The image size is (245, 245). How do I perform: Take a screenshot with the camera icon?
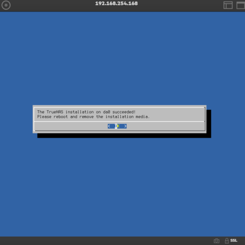[x=217, y=241]
